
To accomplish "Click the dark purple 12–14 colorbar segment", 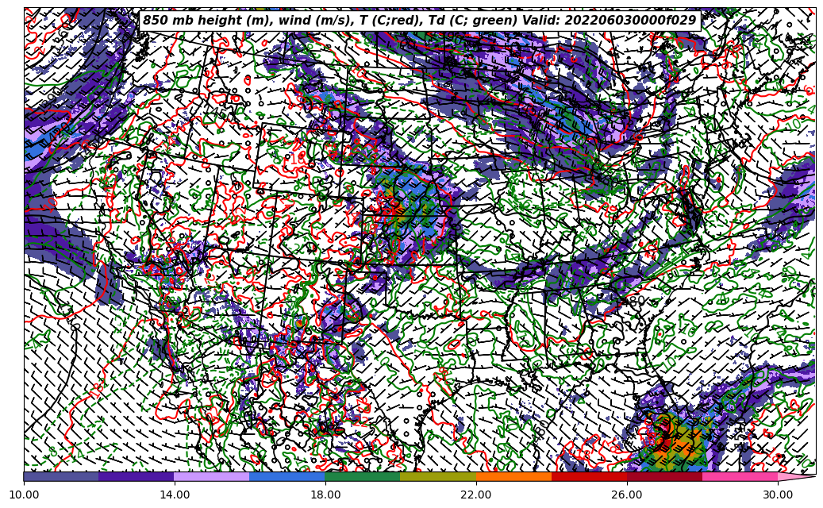I will [137, 476].
